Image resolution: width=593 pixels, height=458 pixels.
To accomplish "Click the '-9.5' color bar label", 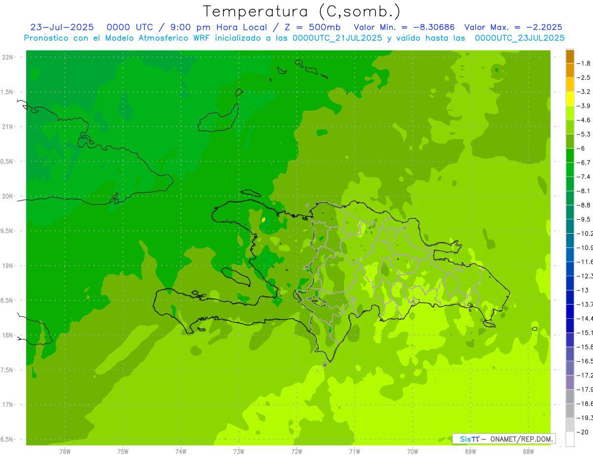I will [584, 219].
